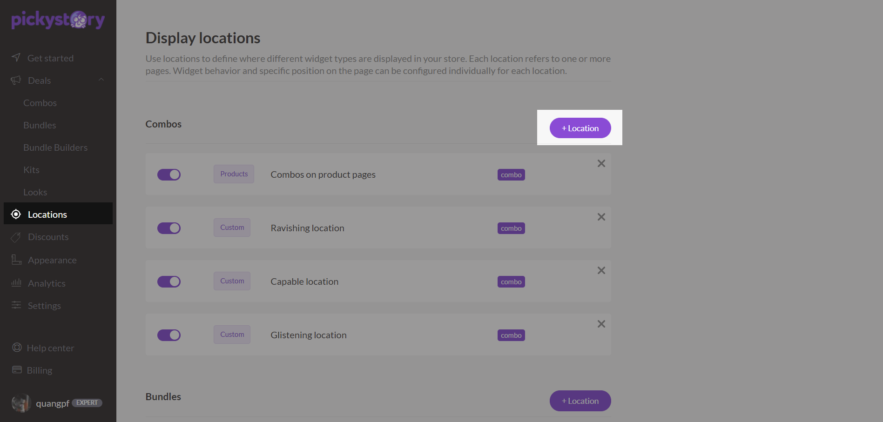Viewport: 883px width, 422px height.
Task: Click the Analytics bar chart icon
Action: 16,283
